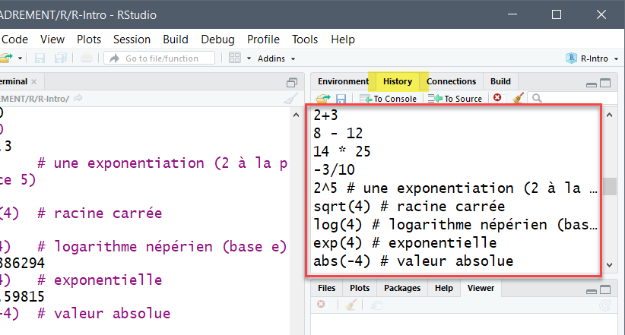Expand the R-Intro project menu
This screenshot has width=625, height=335.
point(591,58)
